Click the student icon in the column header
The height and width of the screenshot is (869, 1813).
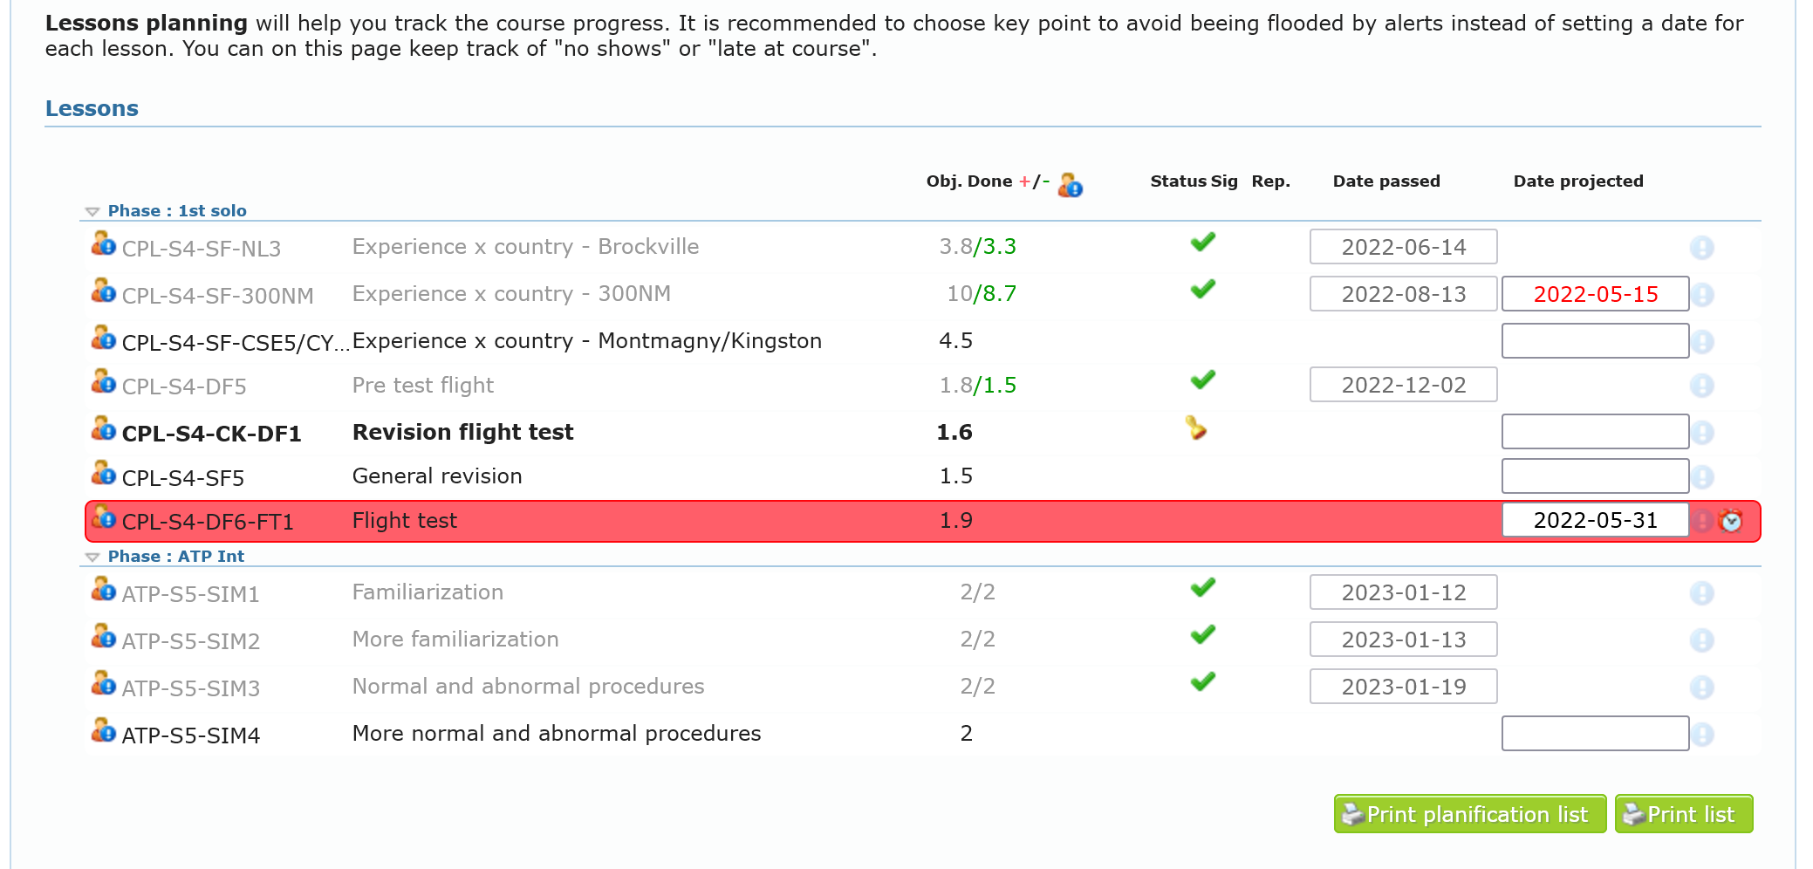tap(1070, 185)
